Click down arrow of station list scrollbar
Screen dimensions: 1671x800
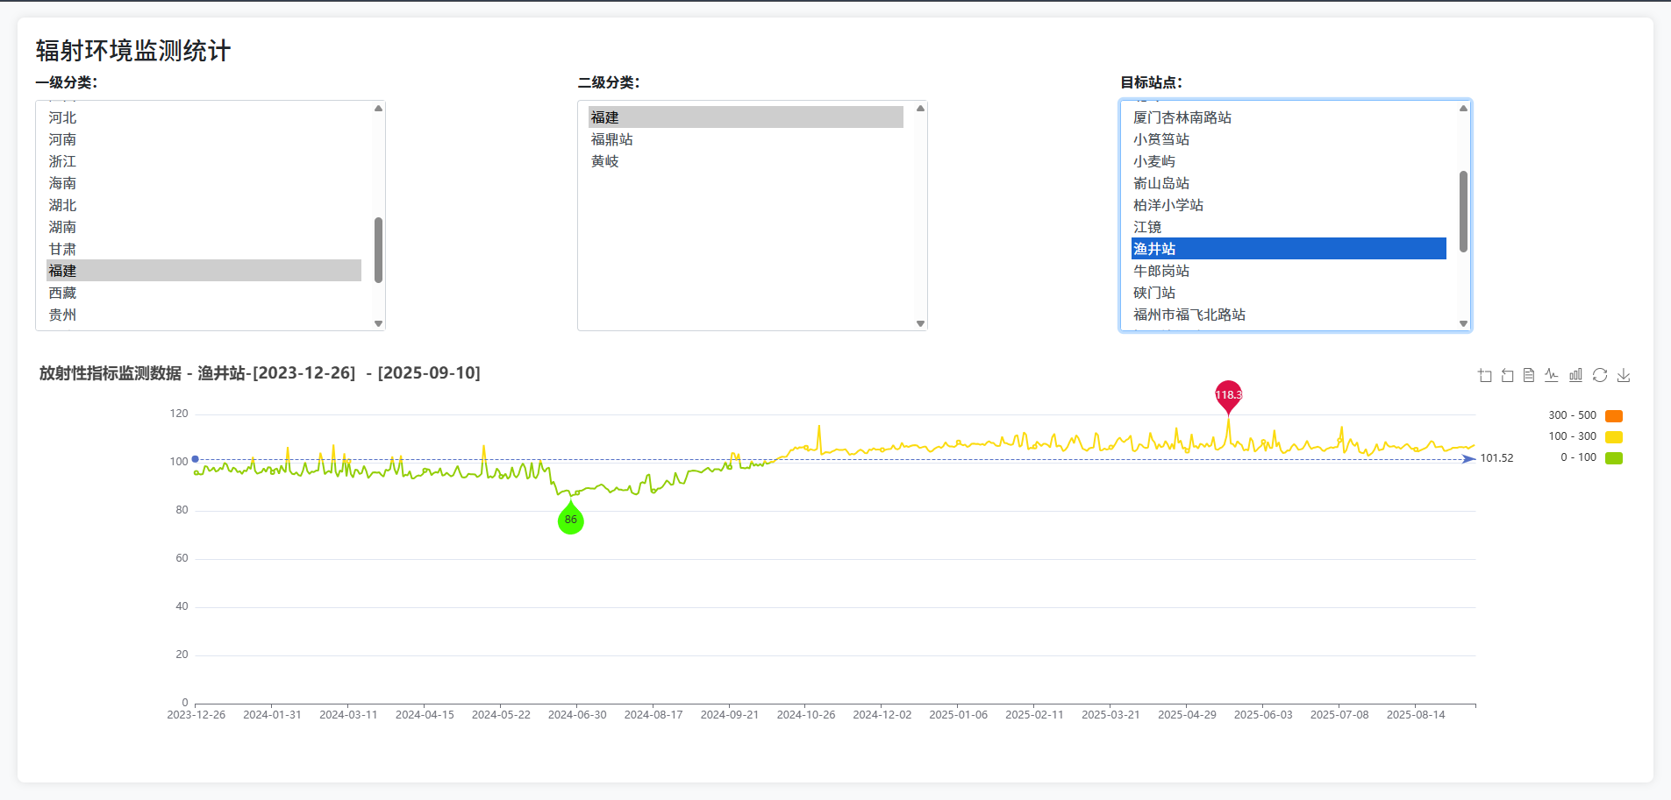point(1463,323)
